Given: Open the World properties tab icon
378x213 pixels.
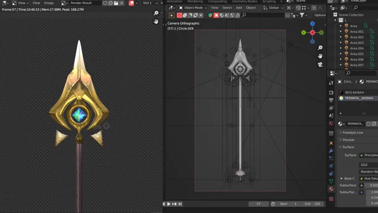Looking at the screenshot, I should pyautogui.click(x=331, y=123).
